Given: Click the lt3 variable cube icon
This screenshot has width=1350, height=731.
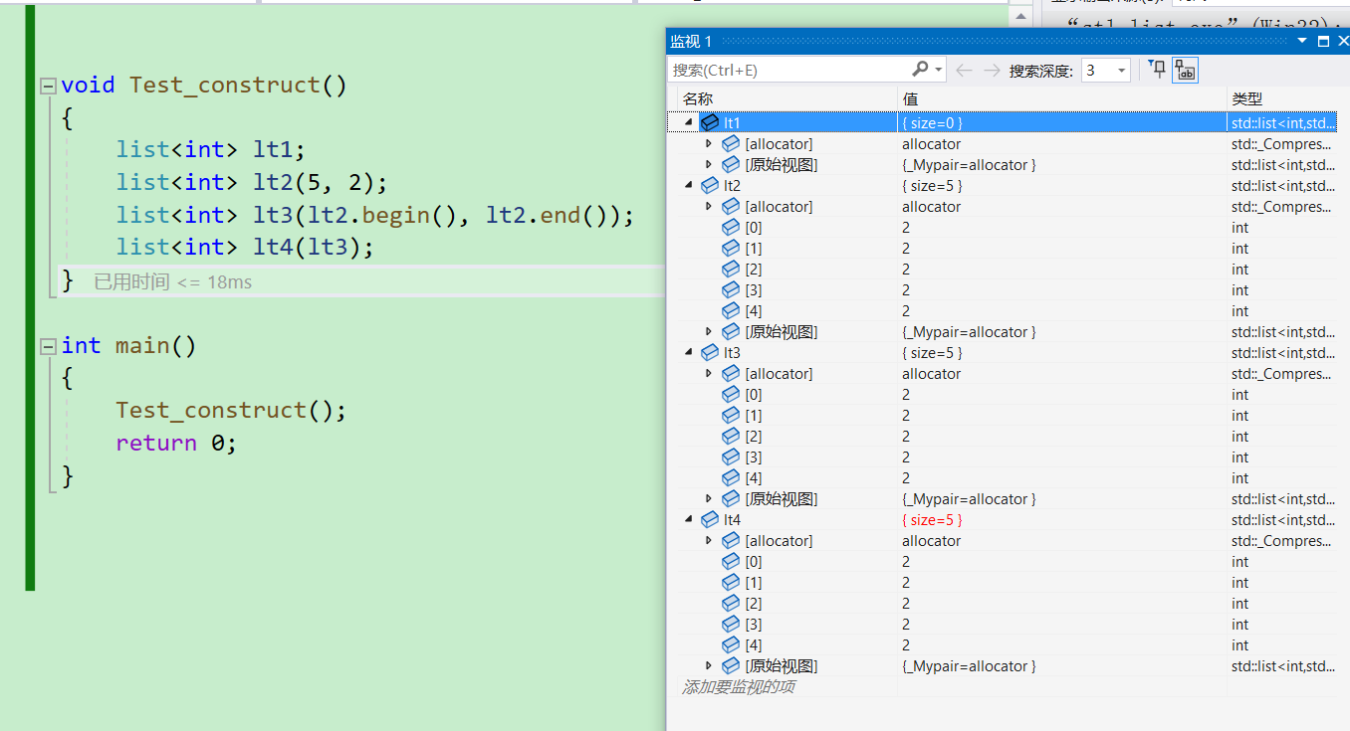Looking at the screenshot, I should (710, 353).
